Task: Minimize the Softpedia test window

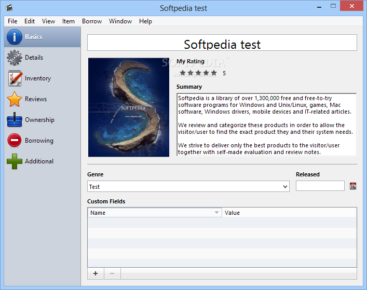Action: tap(319, 7)
